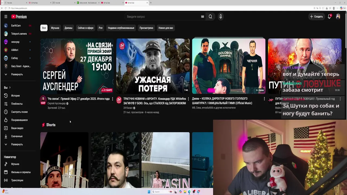347x195 pixels.
Task: Click the Создать button
Action: (316, 17)
